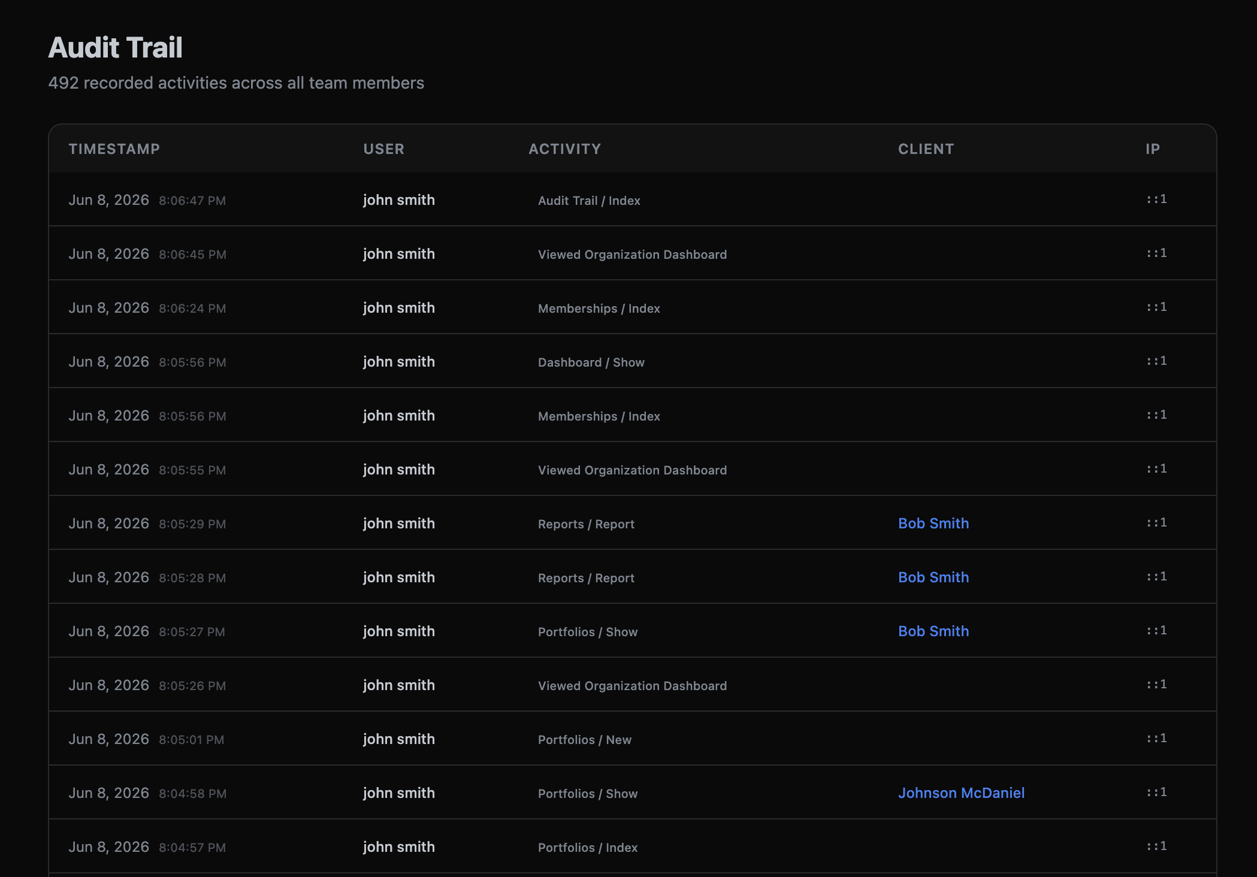Click timestamp 8:05:29 PM
Screen dimensions: 1257x877
point(192,524)
